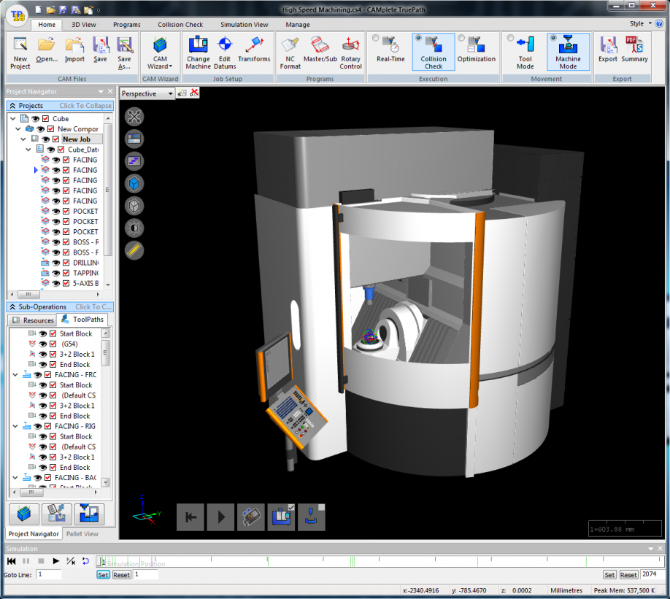Collapse the New Job tree node

(23, 139)
